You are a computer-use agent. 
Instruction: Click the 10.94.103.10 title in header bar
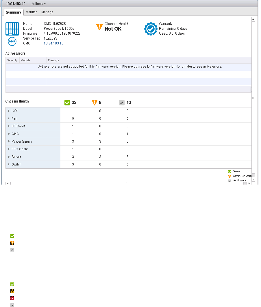16,4
